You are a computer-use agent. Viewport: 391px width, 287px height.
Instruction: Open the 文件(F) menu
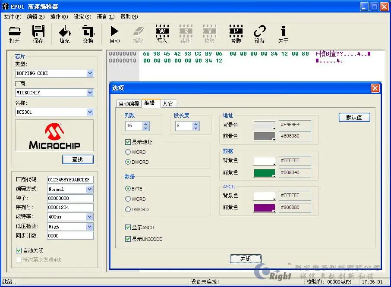pyautogui.click(x=13, y=17)
